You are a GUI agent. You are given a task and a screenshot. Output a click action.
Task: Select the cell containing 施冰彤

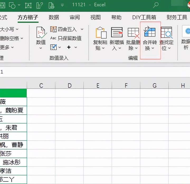tap(13, 162)
